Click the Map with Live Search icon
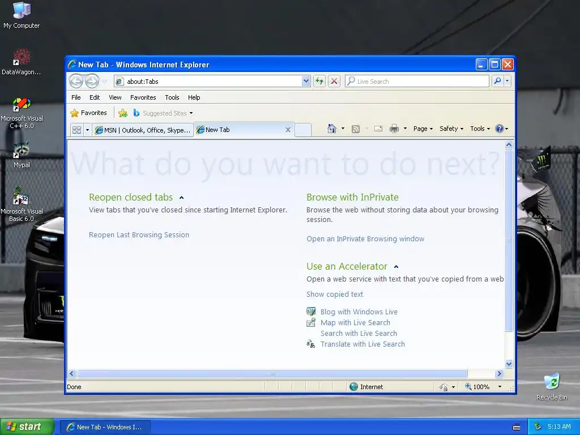 point(311,322)
